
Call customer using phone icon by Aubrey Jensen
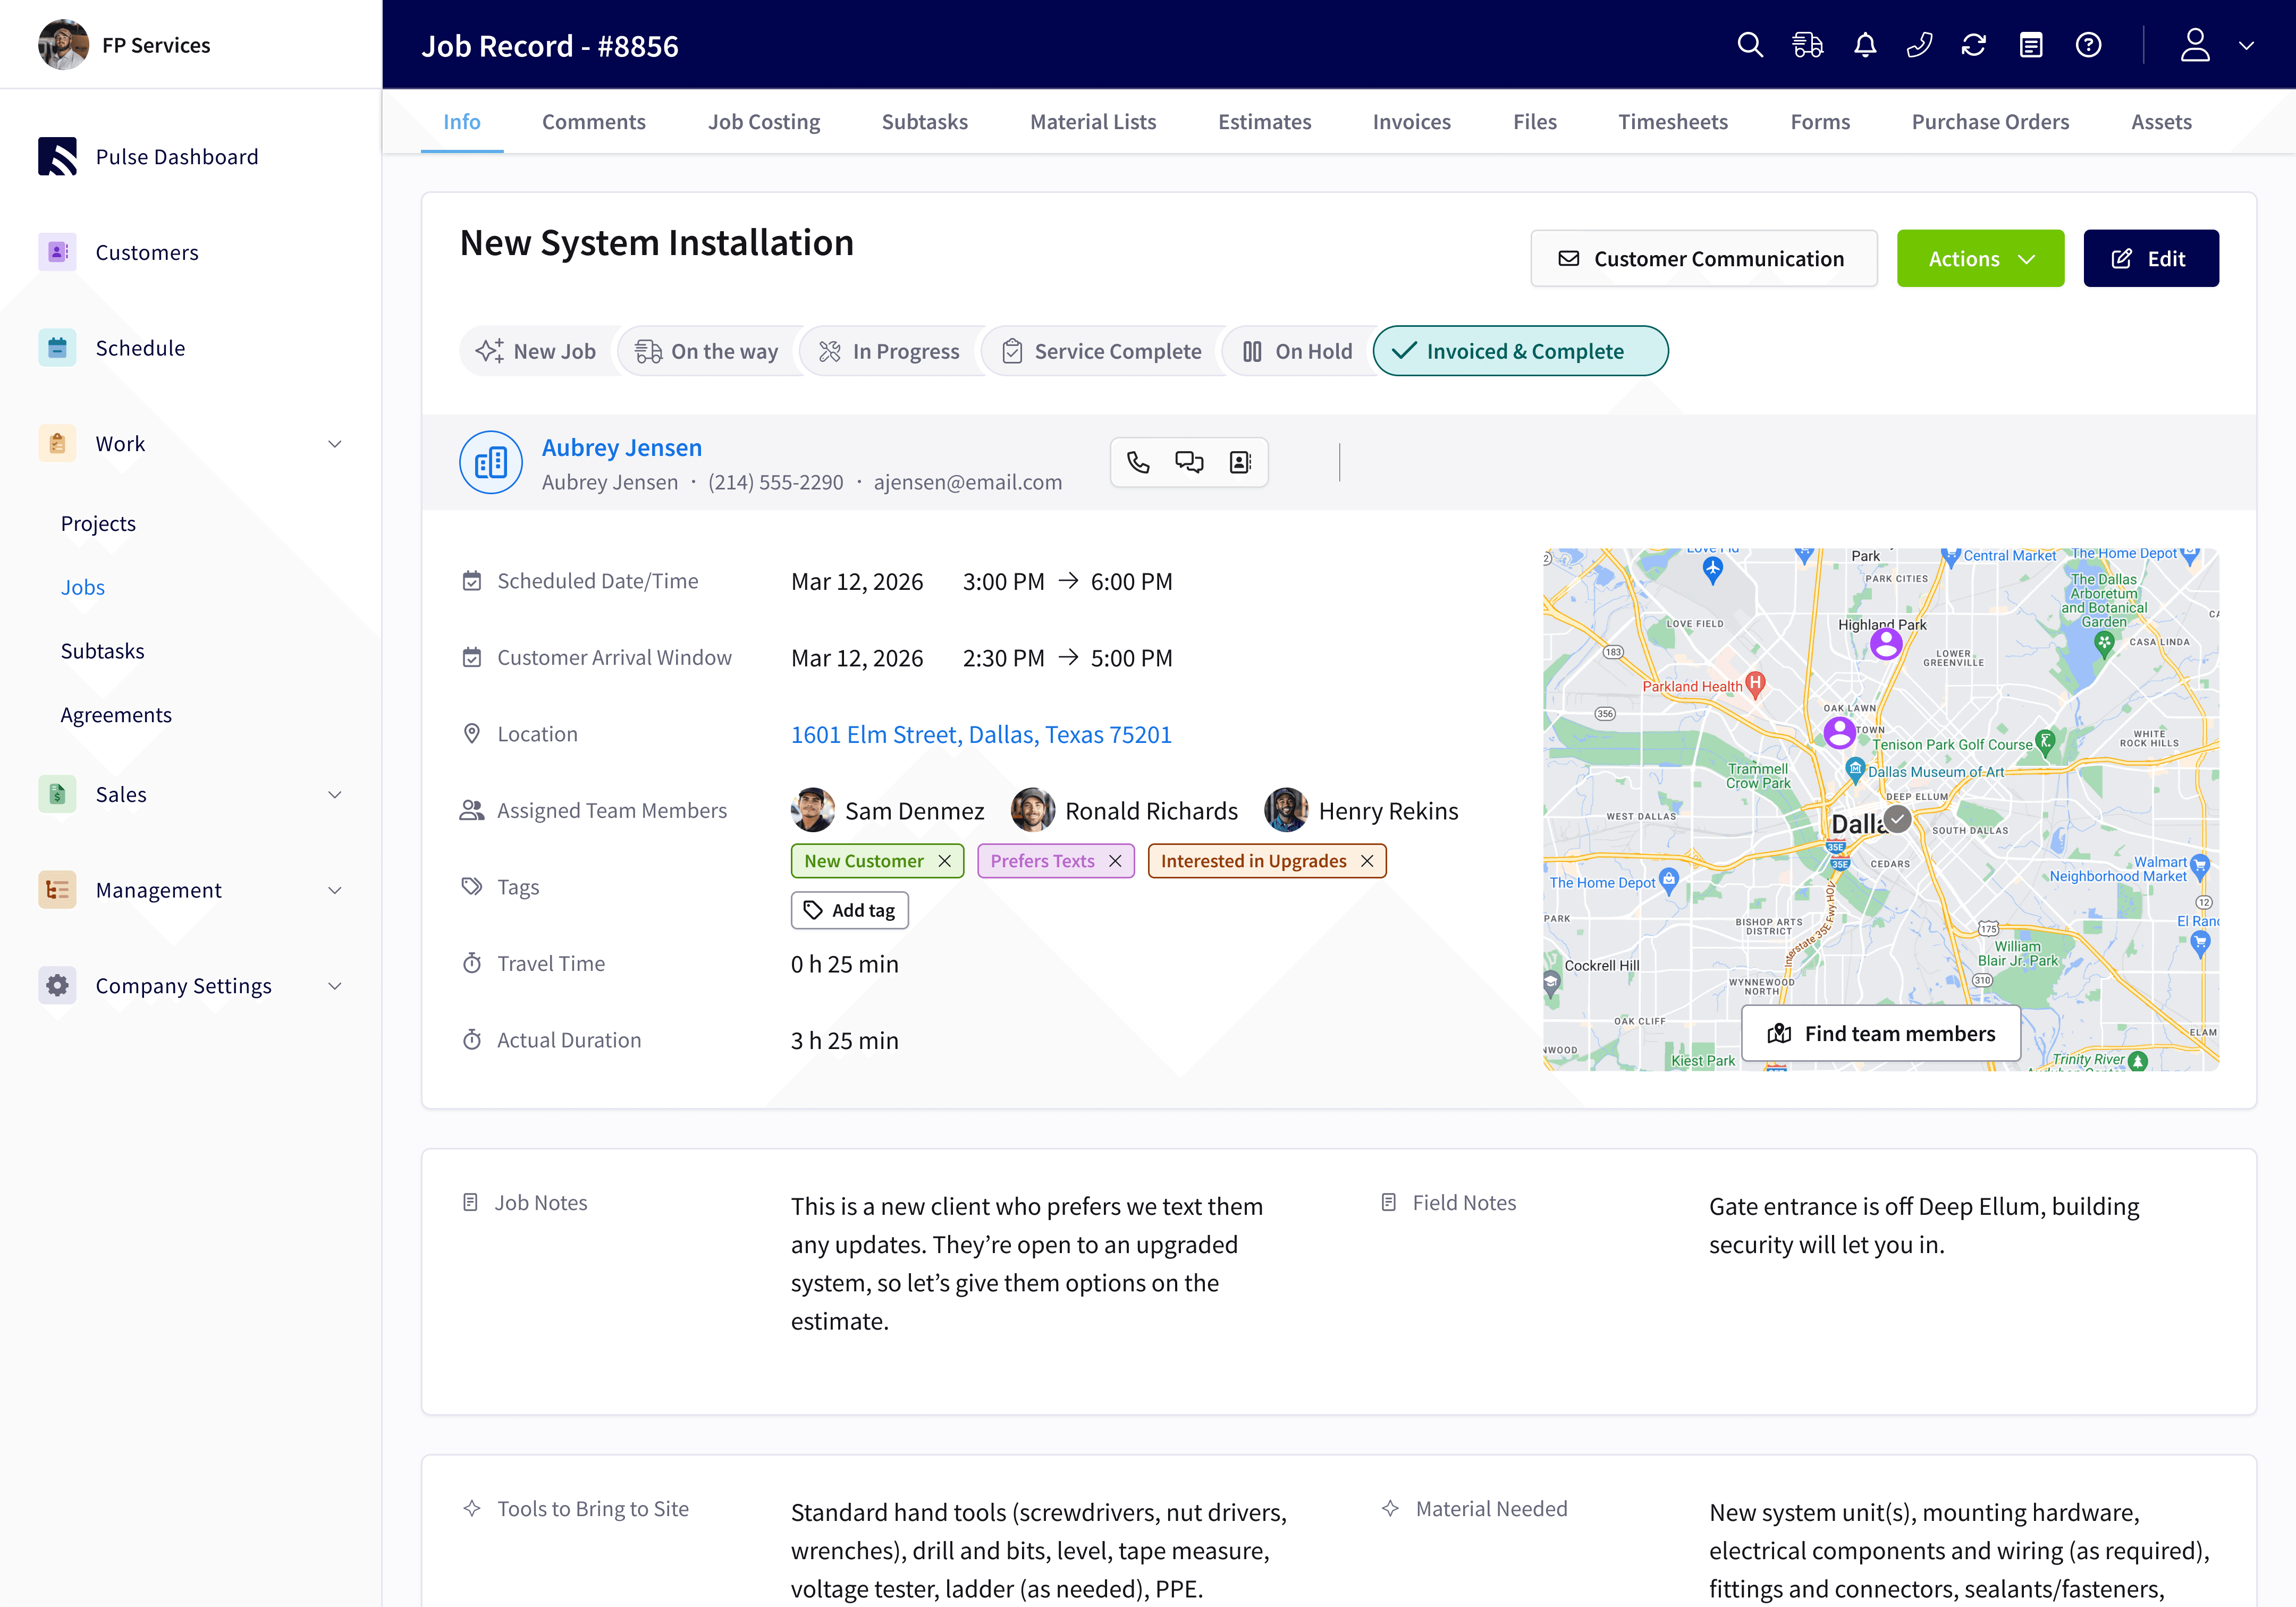(x=1138, y=462)
